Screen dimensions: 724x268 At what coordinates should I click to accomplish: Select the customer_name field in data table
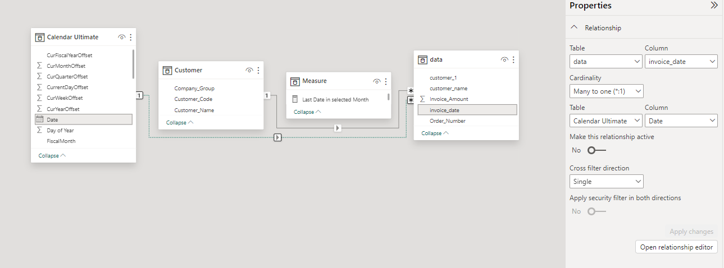pos(449,89)
